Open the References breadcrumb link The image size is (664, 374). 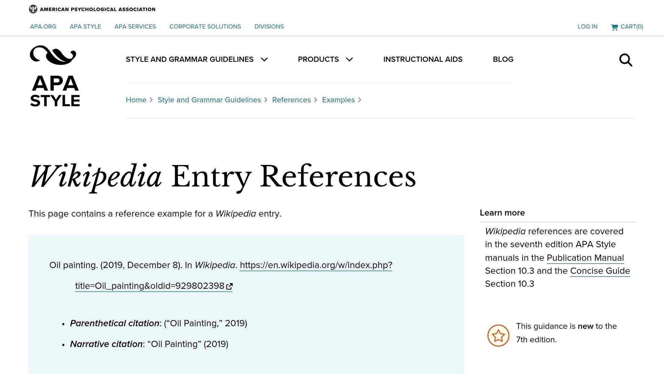[291, 100]
